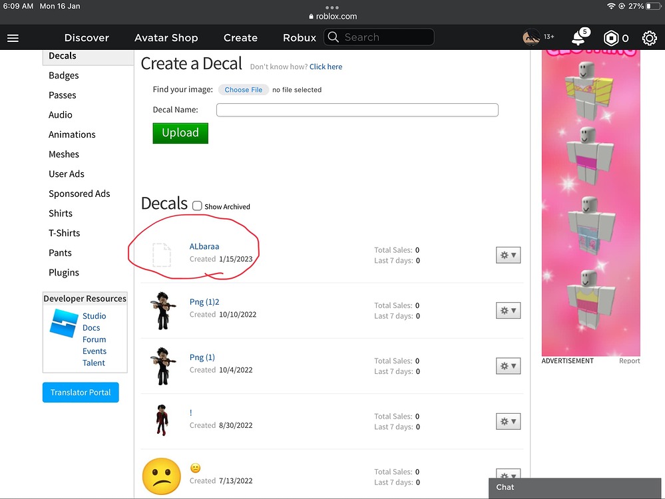Open the Chat bar
This screenshot has height=499, width=665.
[x=574, y=488]
